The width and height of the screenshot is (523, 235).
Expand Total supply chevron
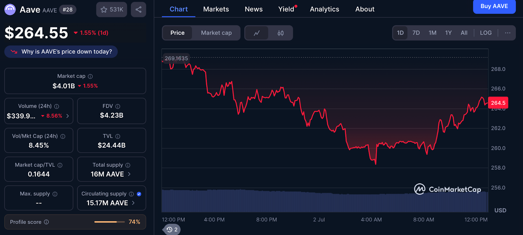(x=129, y=174)
